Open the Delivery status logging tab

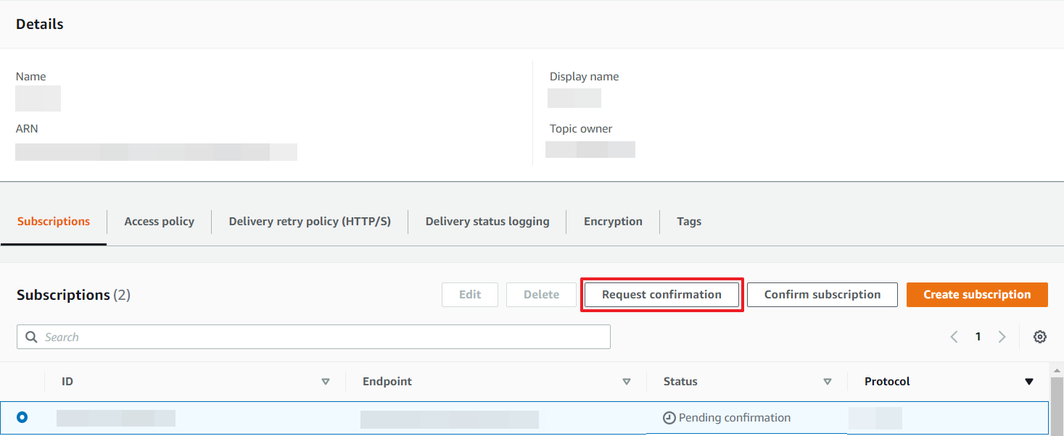point(487,222)
